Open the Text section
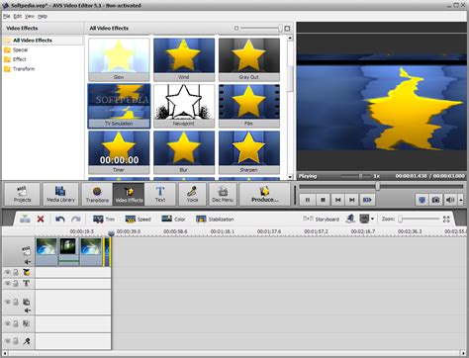 (160, 194)
